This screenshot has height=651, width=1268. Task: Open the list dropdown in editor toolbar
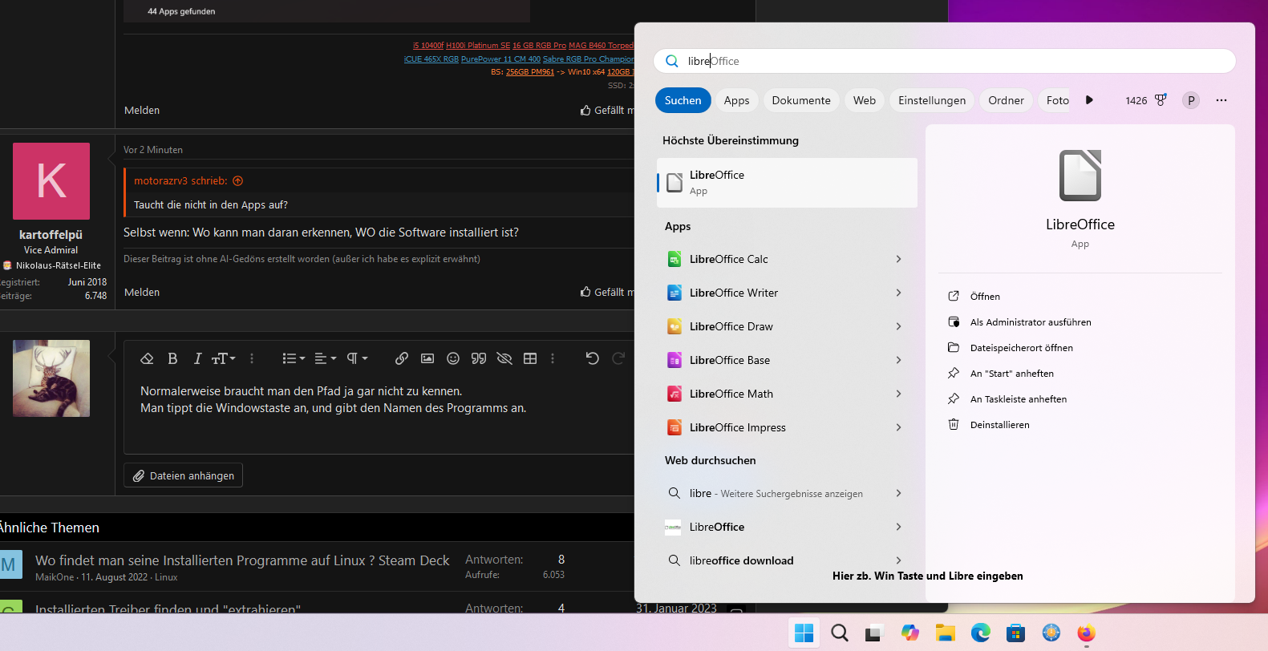(x=294, y=358)
